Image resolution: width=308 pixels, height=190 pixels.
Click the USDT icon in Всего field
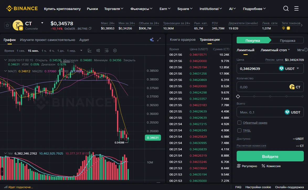pyautogui.click(x=287, y=112)
